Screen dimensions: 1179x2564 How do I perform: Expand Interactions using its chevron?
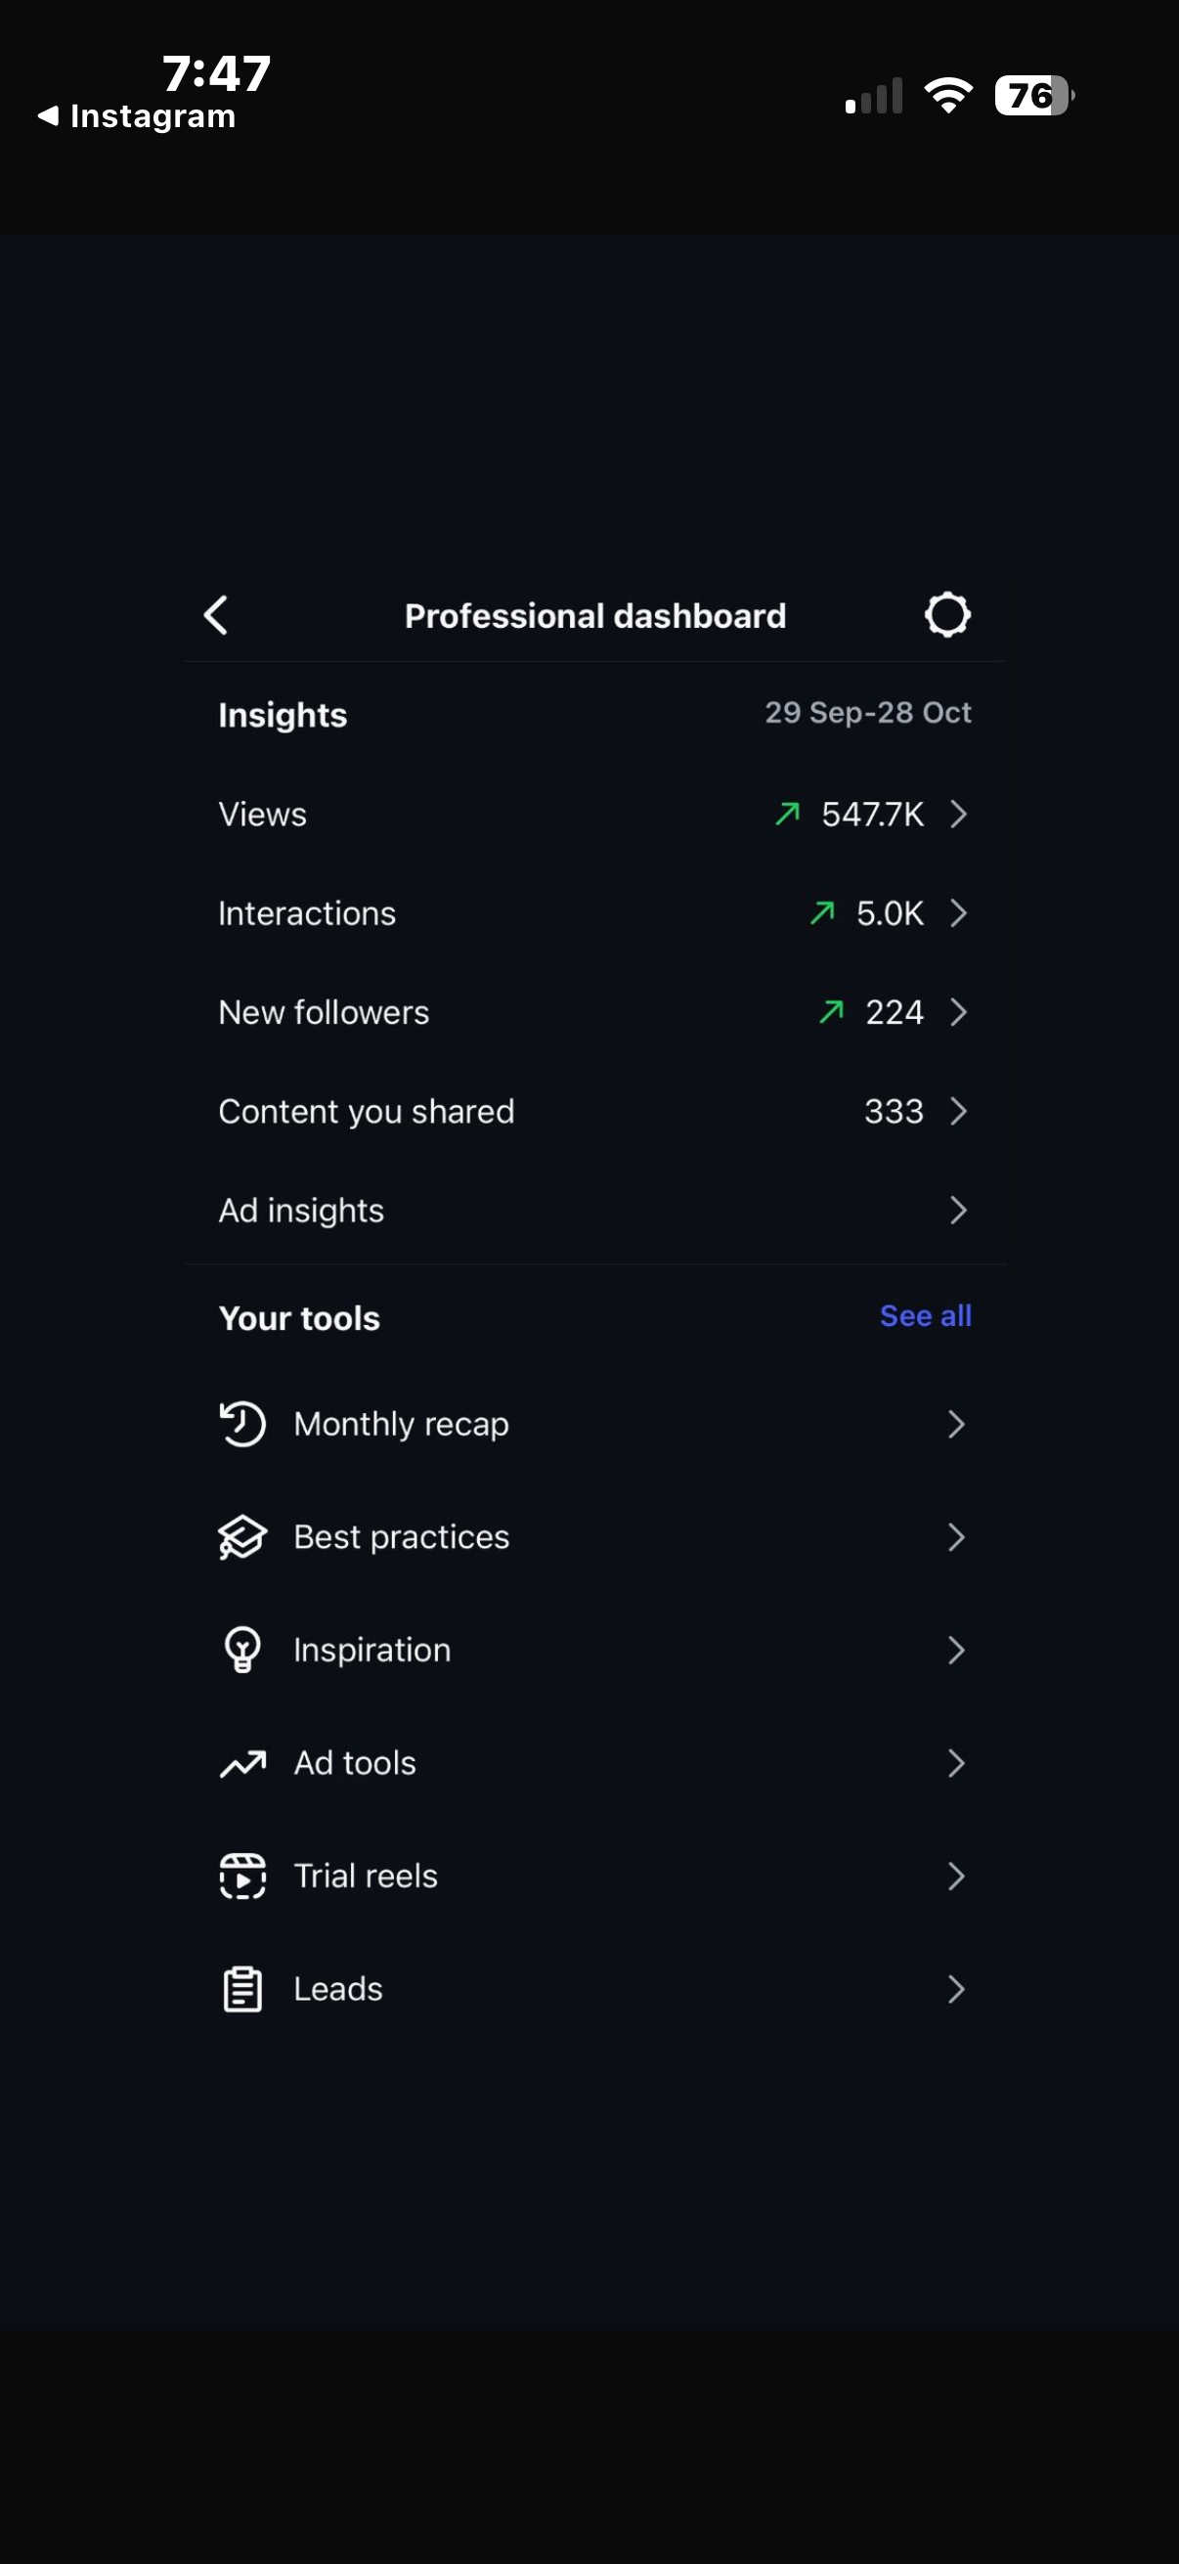[957, 912]
